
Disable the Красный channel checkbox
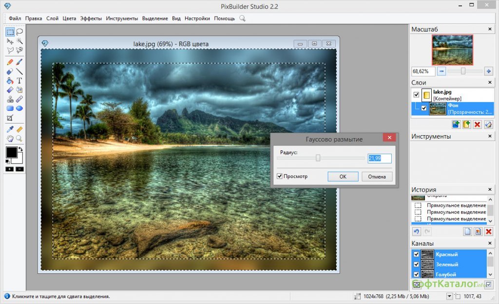416,254
